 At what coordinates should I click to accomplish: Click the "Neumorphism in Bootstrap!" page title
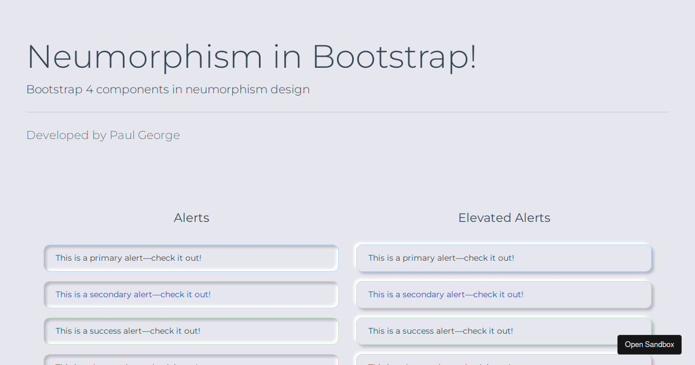(251, 57)
